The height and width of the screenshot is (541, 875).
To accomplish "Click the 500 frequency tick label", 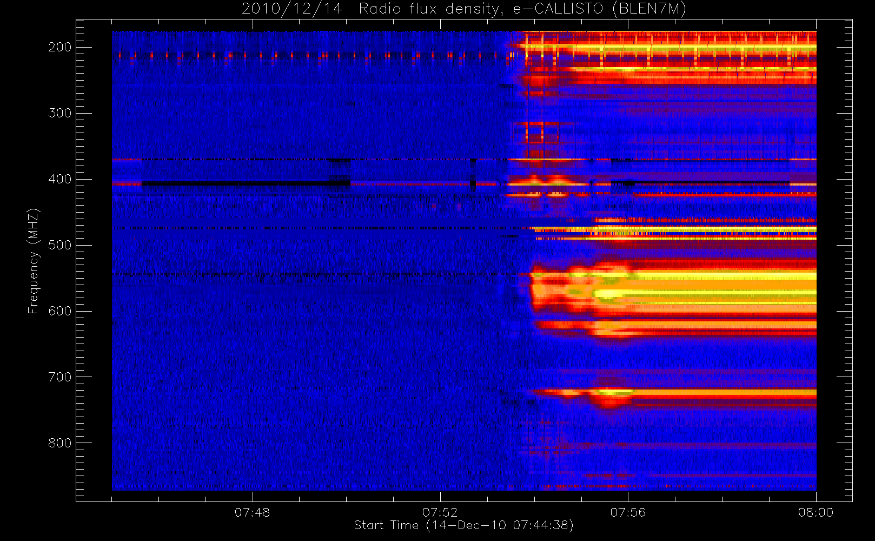I will pos(60,245).
